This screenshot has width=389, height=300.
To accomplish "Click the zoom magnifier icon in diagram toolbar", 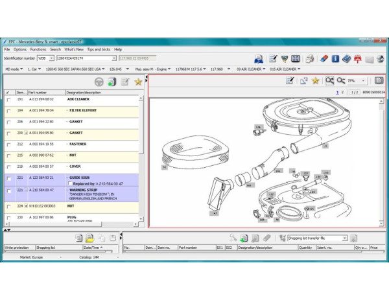I will [x=330, y=81].
